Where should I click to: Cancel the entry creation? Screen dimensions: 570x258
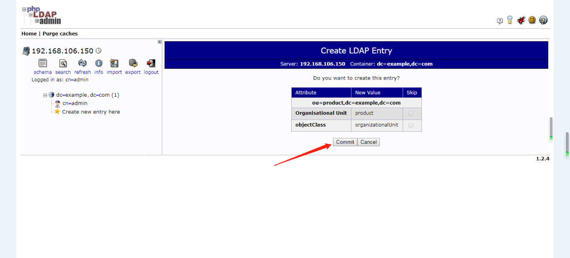368,142
